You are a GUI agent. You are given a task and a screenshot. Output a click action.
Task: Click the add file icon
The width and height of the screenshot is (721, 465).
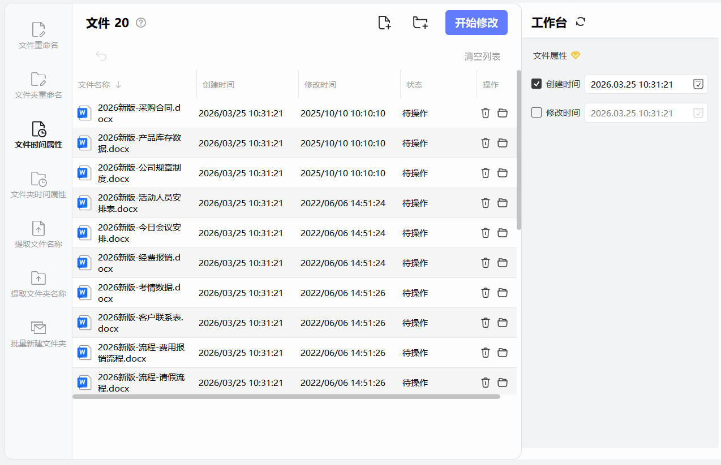pos(384,23)
